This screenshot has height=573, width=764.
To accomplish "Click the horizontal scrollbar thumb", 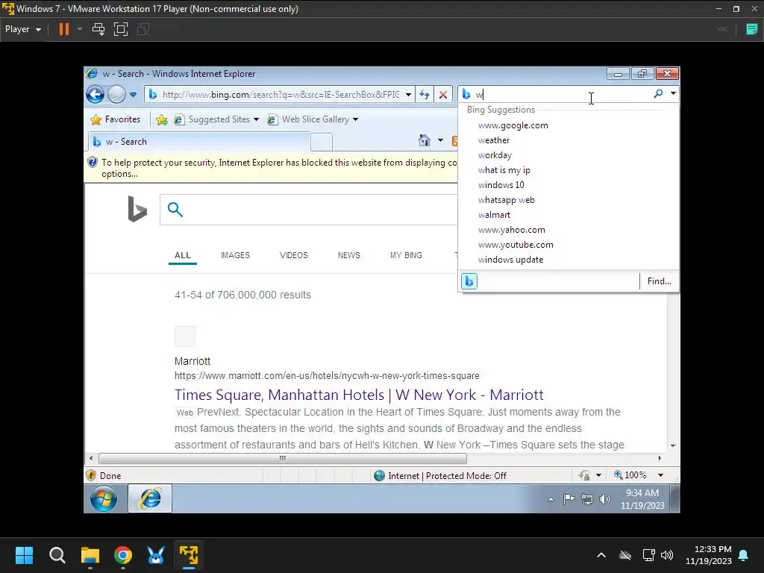I will 283,459.
